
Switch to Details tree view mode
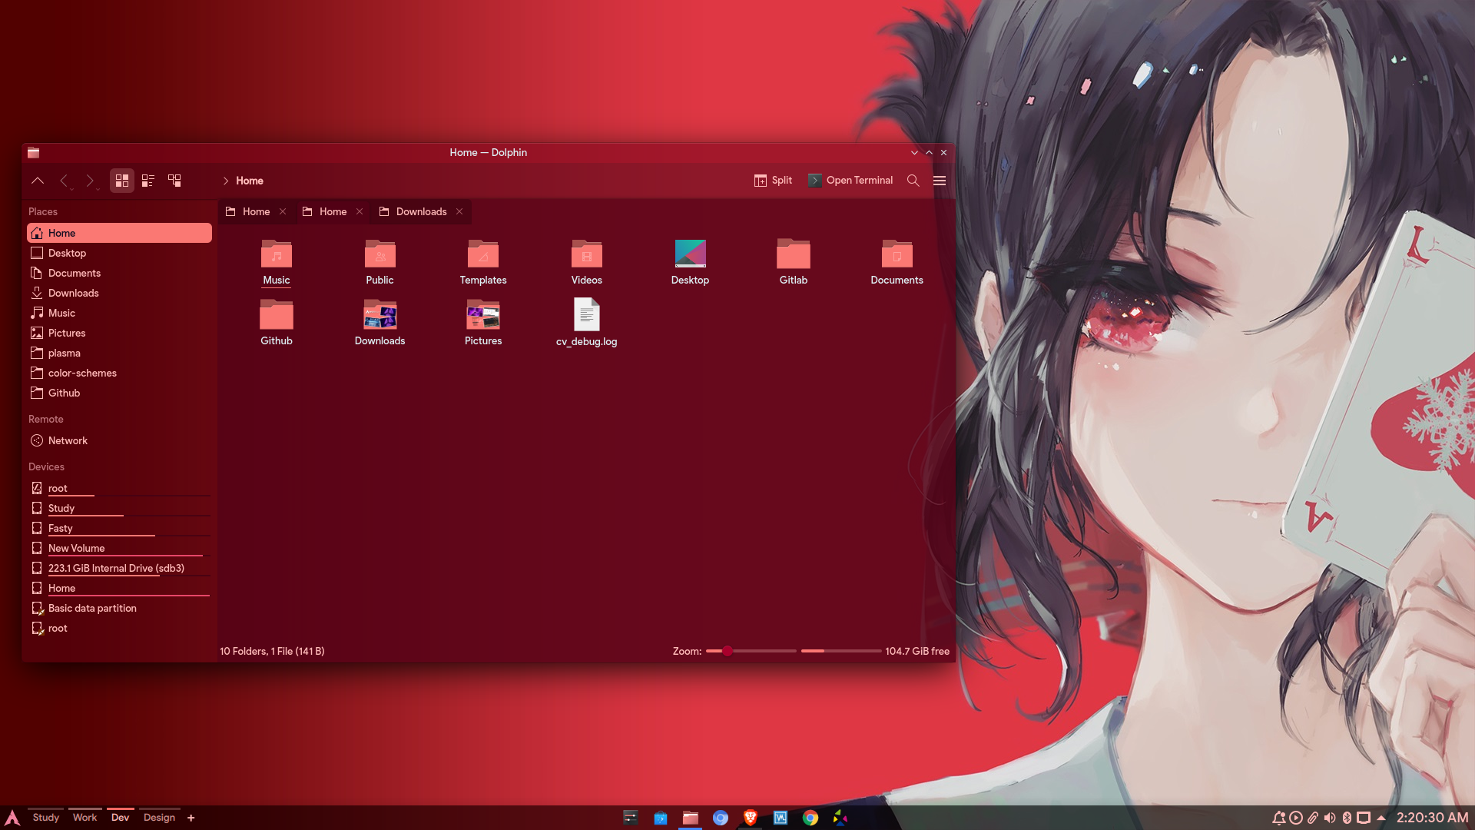174,181
